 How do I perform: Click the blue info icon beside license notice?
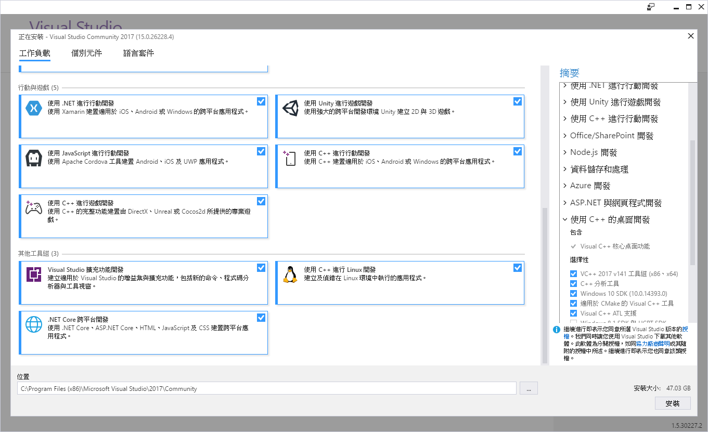click(x=556, y=330)
